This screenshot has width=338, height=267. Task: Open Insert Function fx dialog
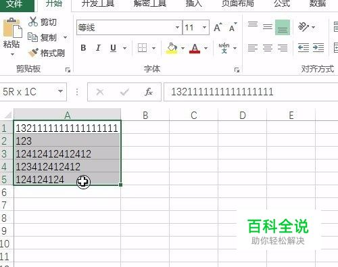149,92
